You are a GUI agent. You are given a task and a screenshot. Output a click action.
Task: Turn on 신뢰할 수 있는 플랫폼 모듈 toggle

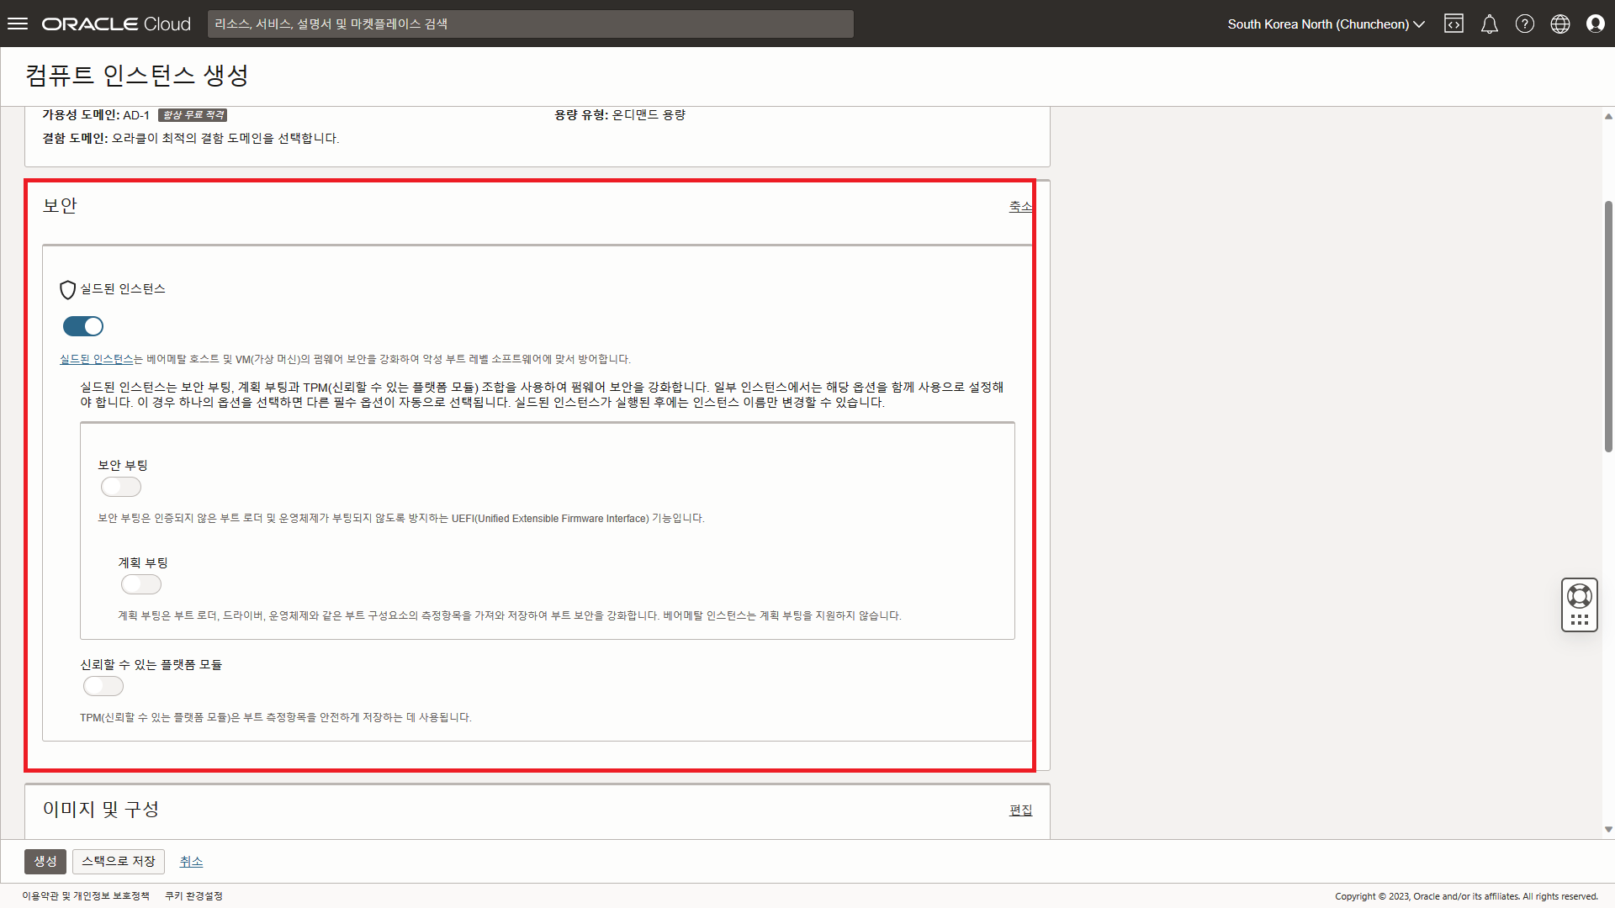(x=103, y=686)
